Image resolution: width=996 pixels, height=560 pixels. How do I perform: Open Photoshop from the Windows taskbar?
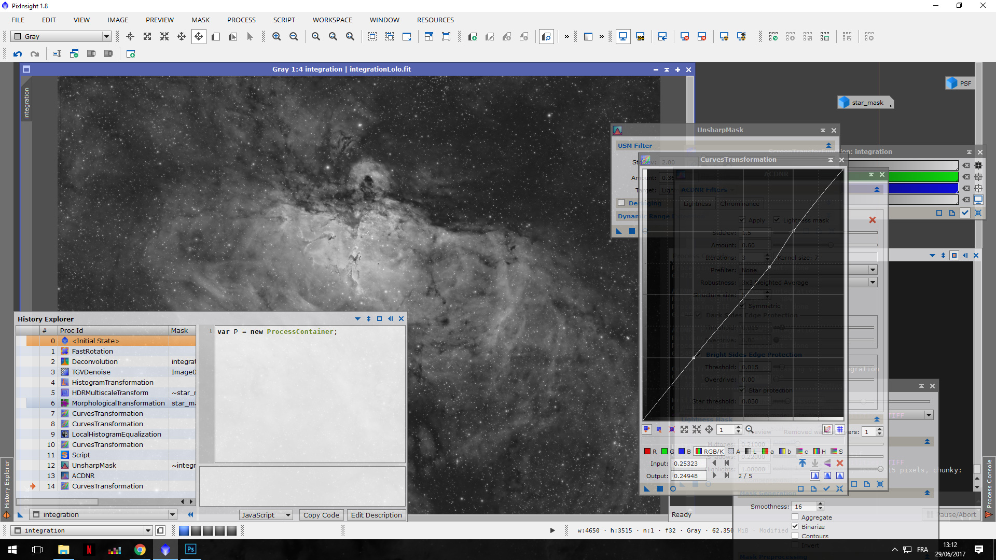point(190,550)
